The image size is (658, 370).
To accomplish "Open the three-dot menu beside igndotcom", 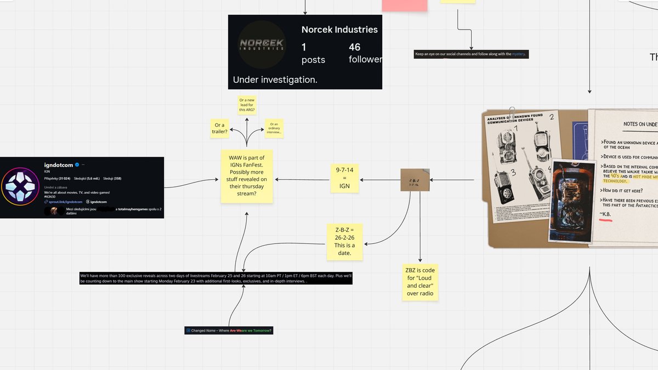I will point(84,164).
